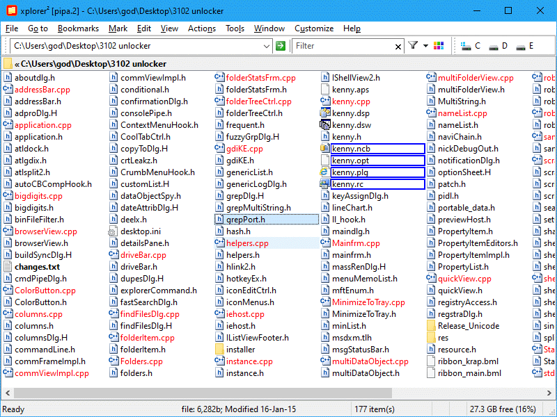Image resolution: width=557 pixels, height=417 pixels.
Task: Select the kenny.plg Internet Explorer icon
Action: [324, 172]
